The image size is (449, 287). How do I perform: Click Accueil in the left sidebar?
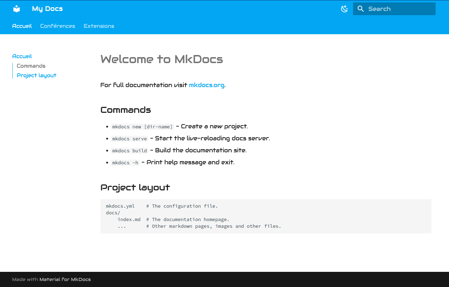(x=22, y=56)
